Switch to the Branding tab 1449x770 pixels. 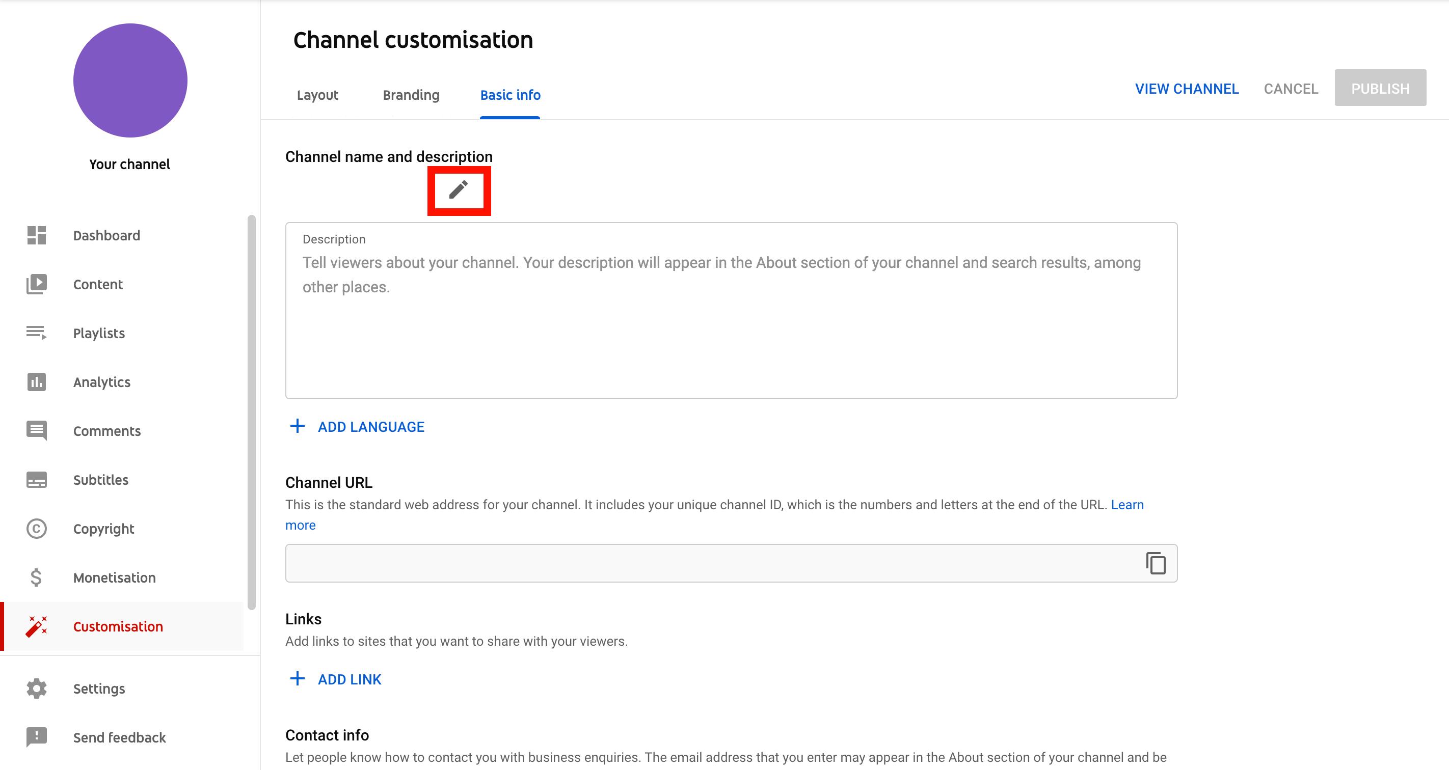tap(410, 94)
